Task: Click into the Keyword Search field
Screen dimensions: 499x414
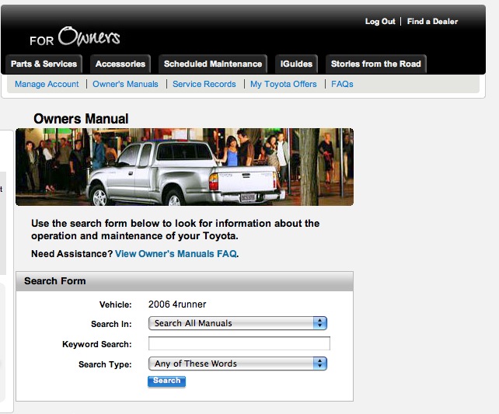Action: [239, 343]
